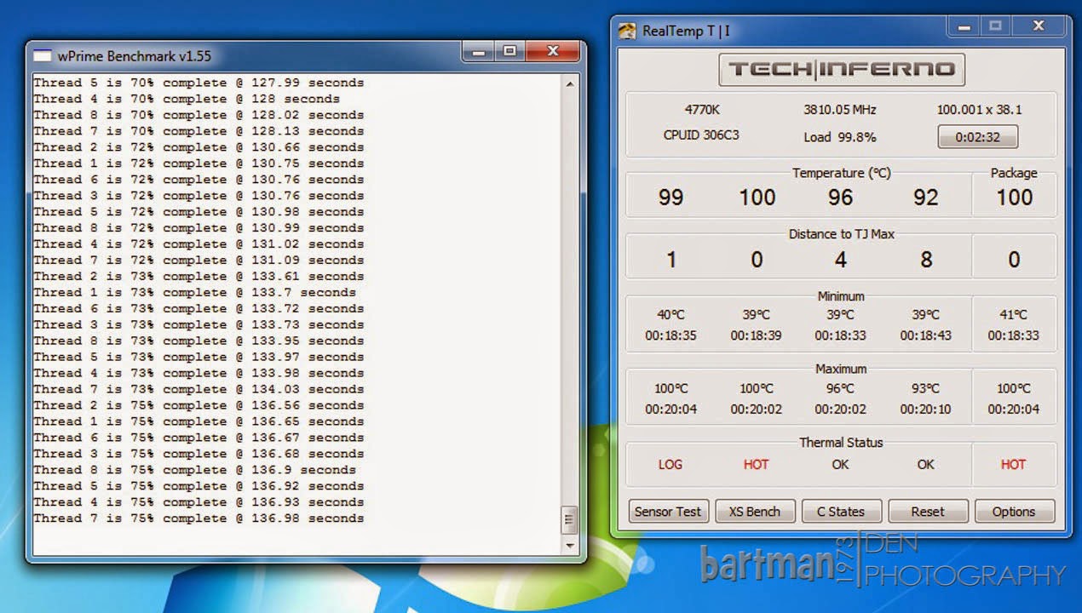
Task: Click core three temperature 96
Action: coord(840,198)
